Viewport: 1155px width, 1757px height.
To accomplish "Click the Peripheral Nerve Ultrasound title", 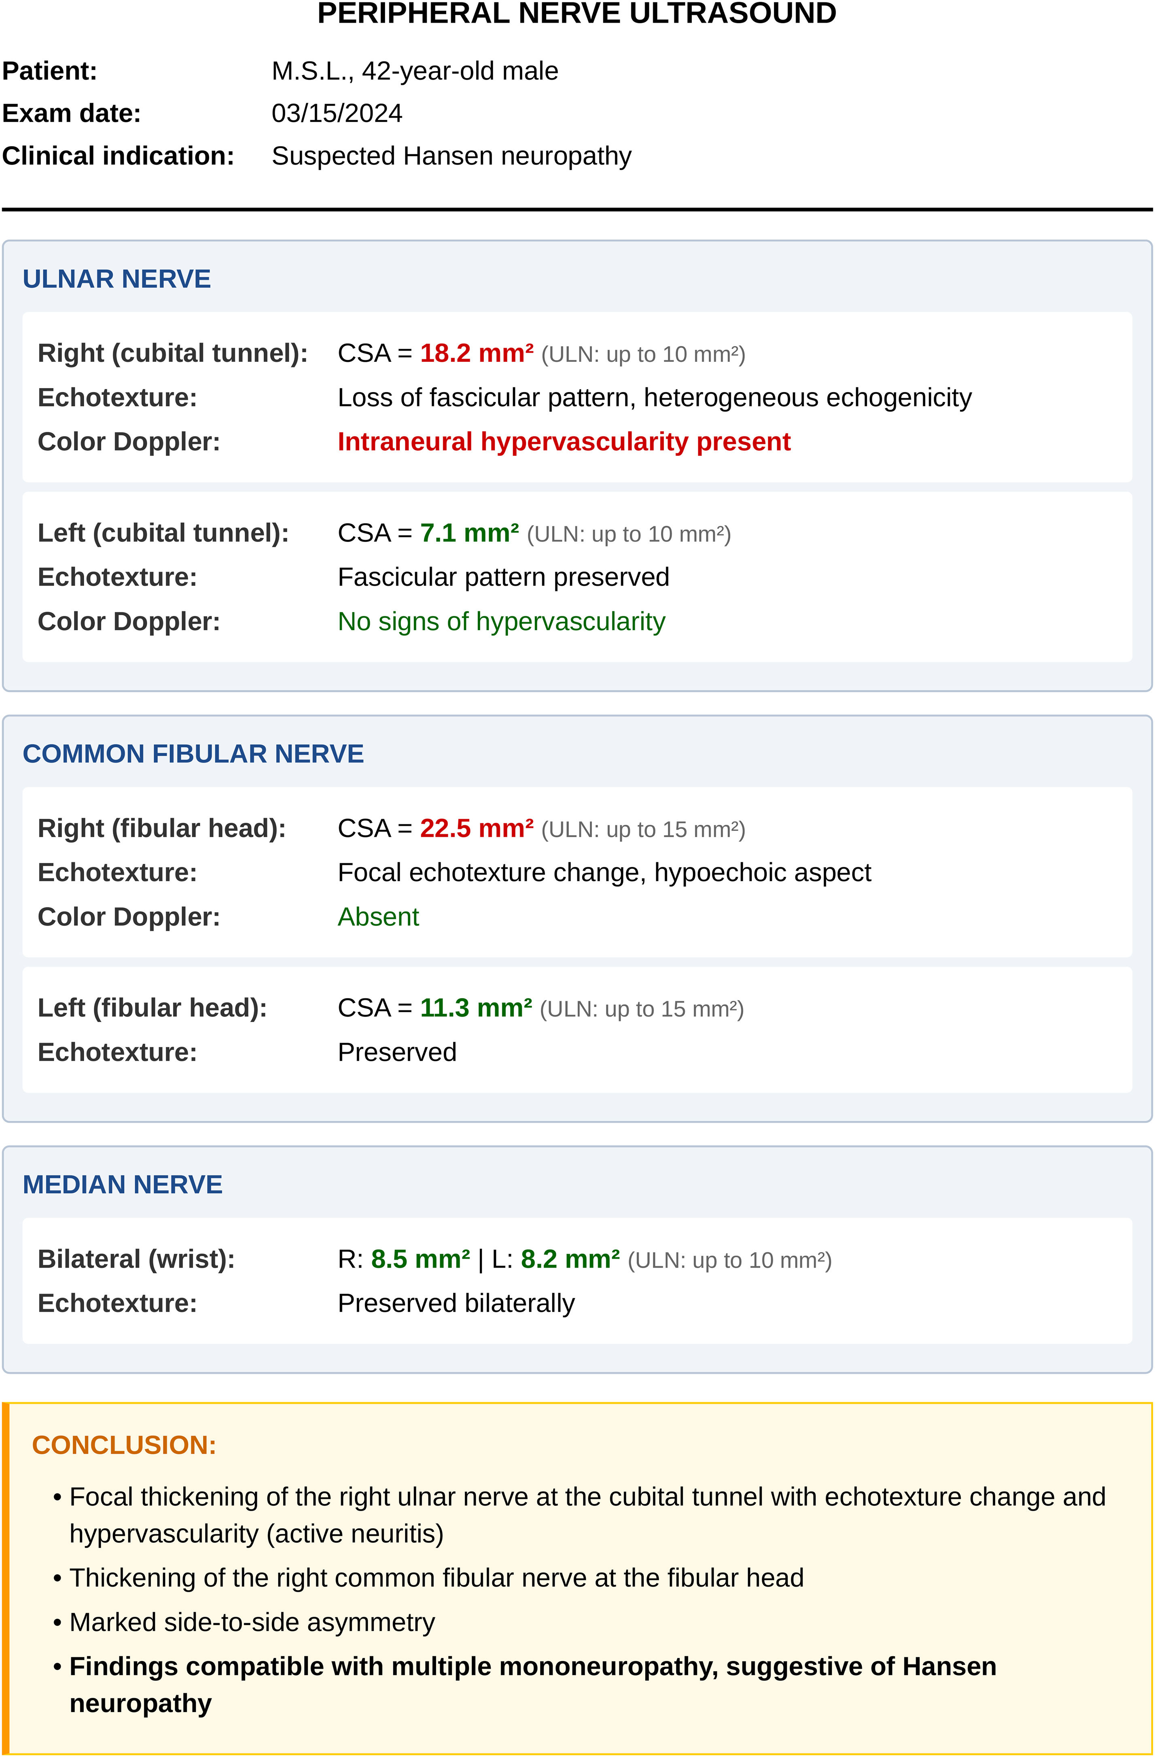I will coord(576,14).
